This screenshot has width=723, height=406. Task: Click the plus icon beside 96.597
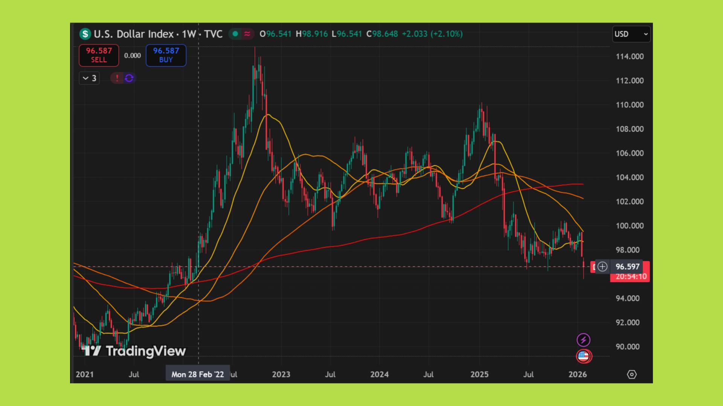tap(602, 267)
